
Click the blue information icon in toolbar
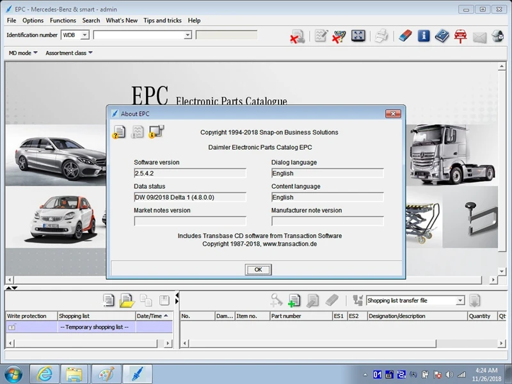pyautogui.click(x=423, y=36)
